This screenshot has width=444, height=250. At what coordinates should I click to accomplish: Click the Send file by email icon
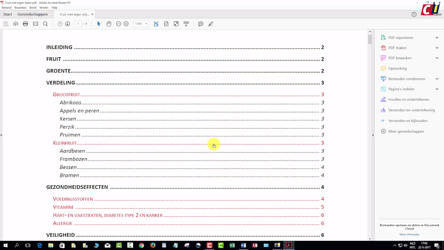point(36,24)
